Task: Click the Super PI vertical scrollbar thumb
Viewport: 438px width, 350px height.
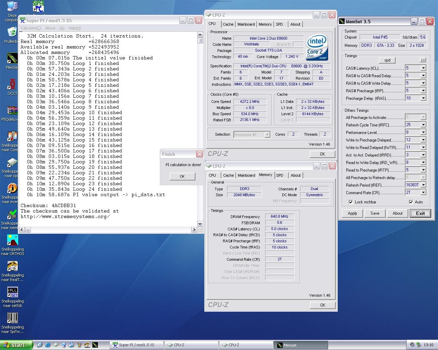Action: (x=200, y=40)
